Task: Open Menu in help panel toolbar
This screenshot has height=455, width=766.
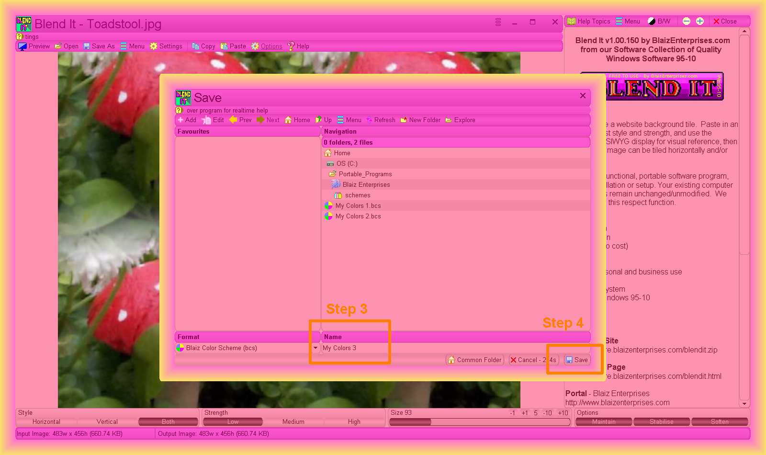Action: pos(628,22)
